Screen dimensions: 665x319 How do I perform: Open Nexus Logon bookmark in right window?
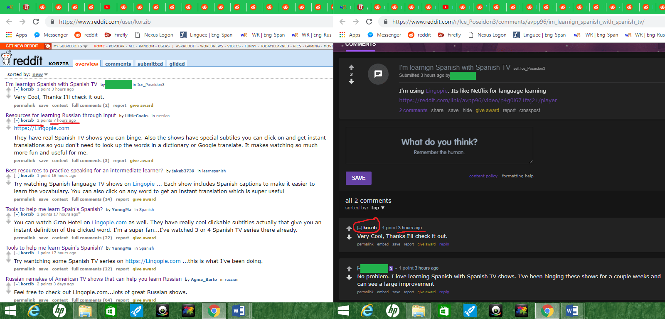(x=487, y=35)
